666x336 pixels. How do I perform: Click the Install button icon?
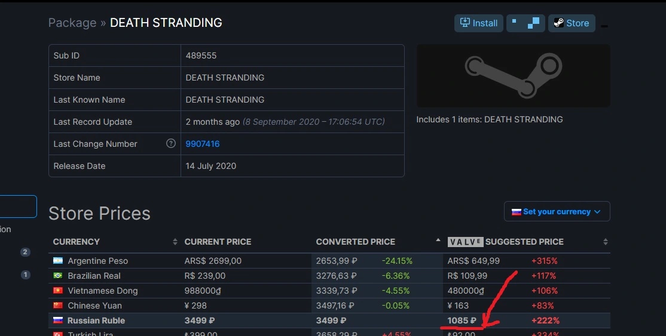click(x=465, y=23)
